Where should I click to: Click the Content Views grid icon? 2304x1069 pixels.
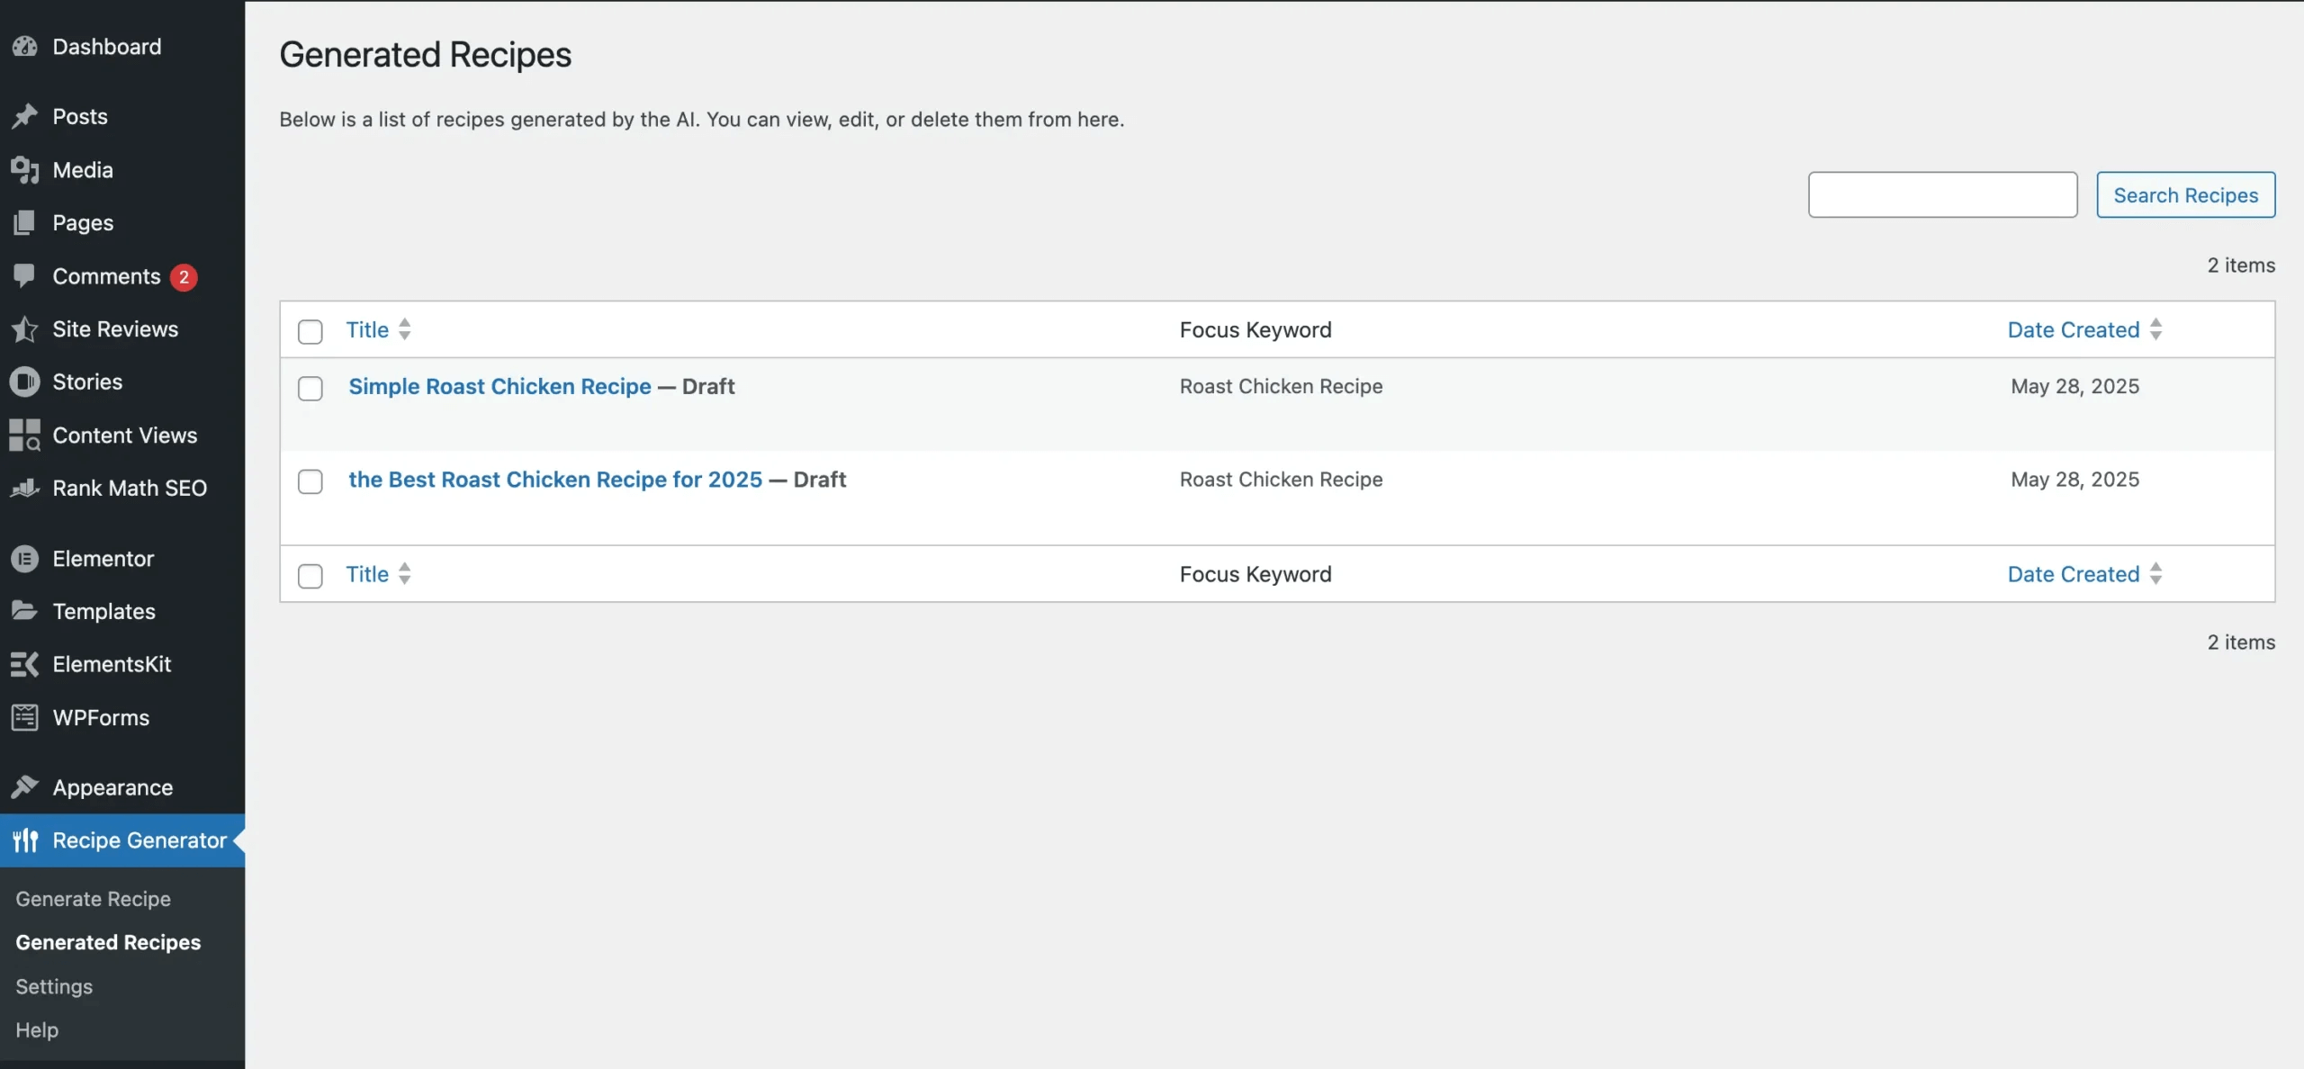(x=24, y=436)
